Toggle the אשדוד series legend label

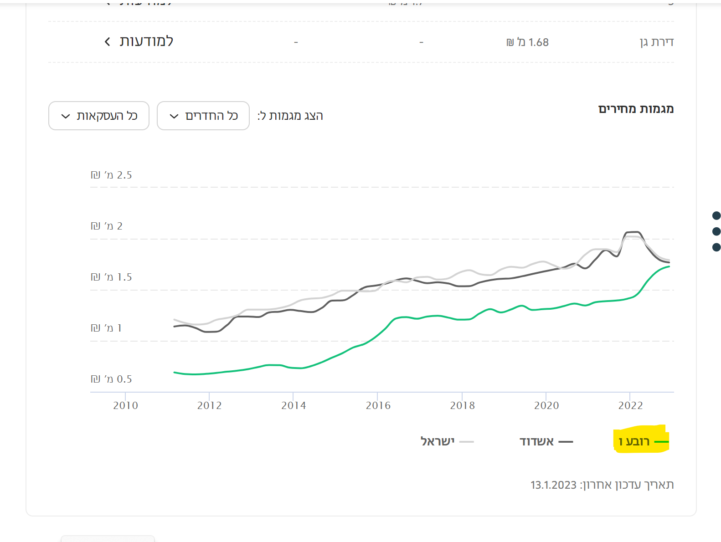(536, 441)
